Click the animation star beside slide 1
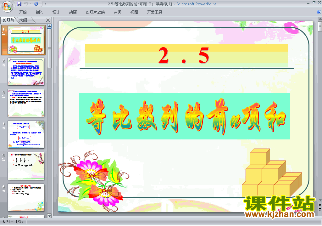Viewport: 322px width, 226px height. pyautogui.click(x=3, y=33)
